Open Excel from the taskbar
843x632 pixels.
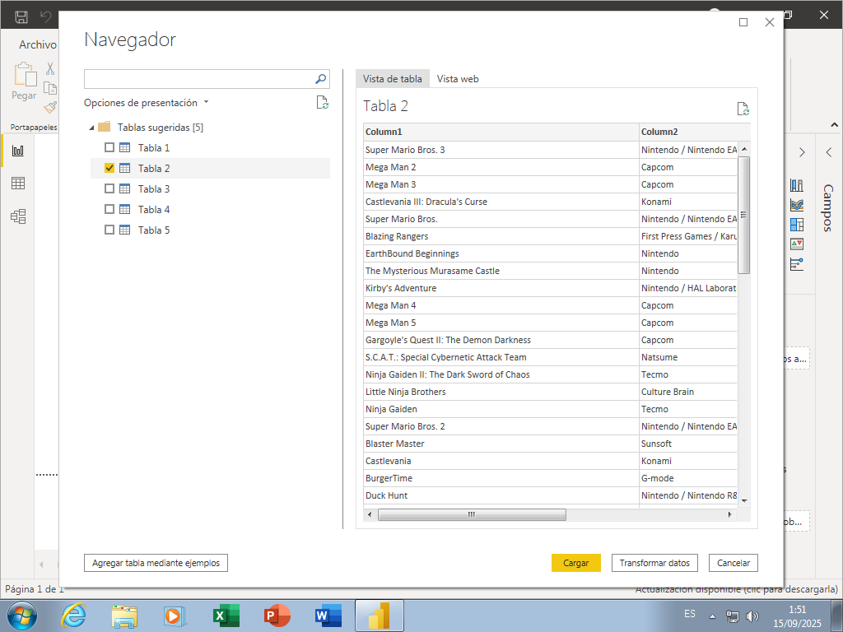tap(226, 616)
